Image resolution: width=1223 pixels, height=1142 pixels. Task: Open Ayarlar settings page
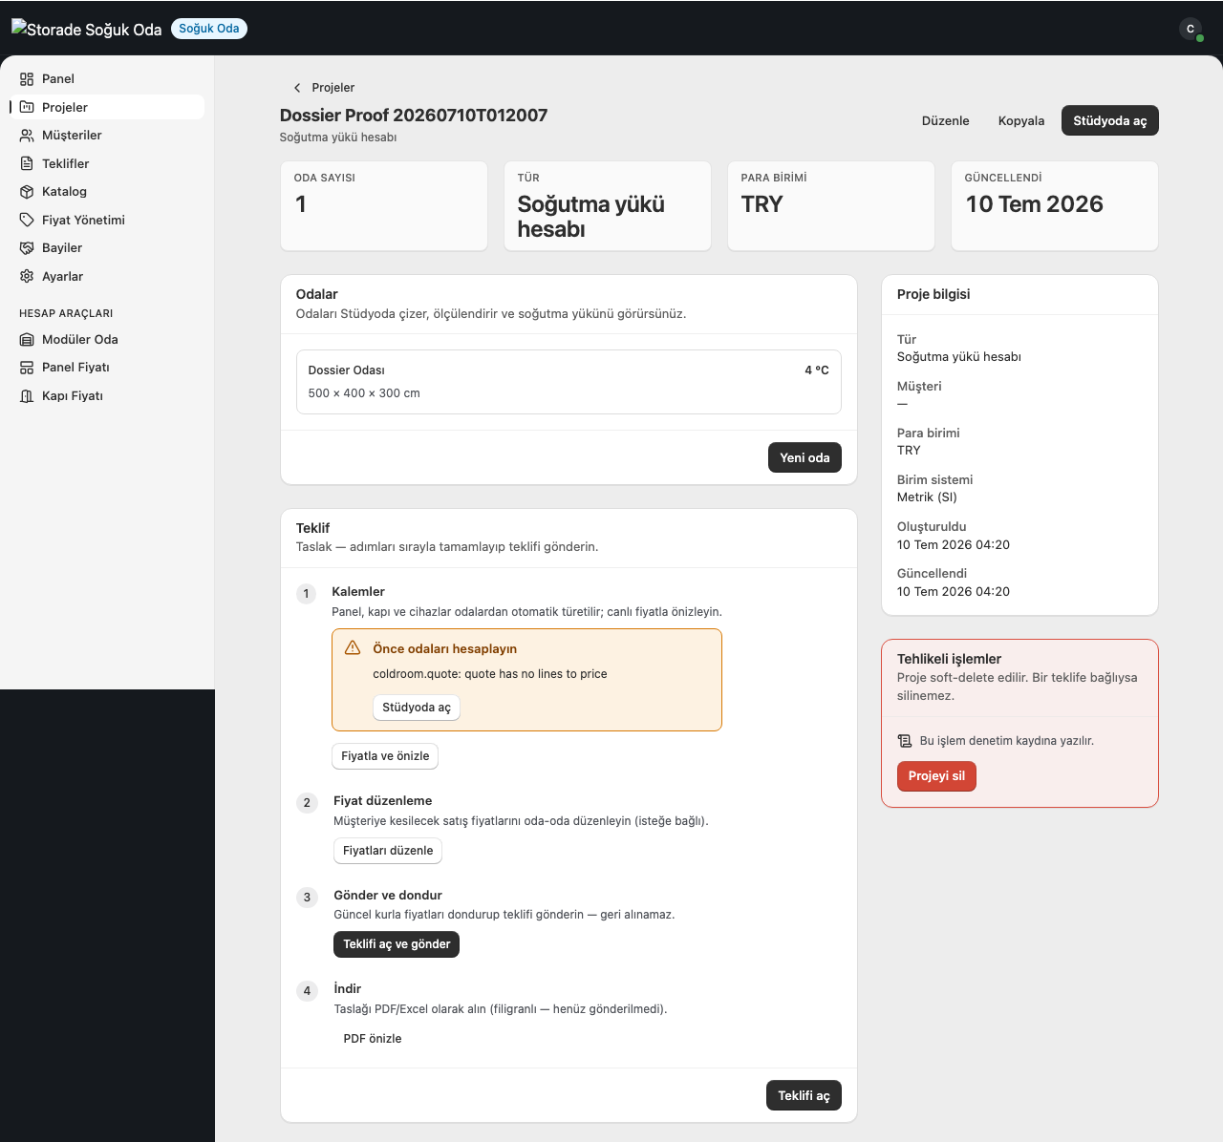click(x=107, y=276)
